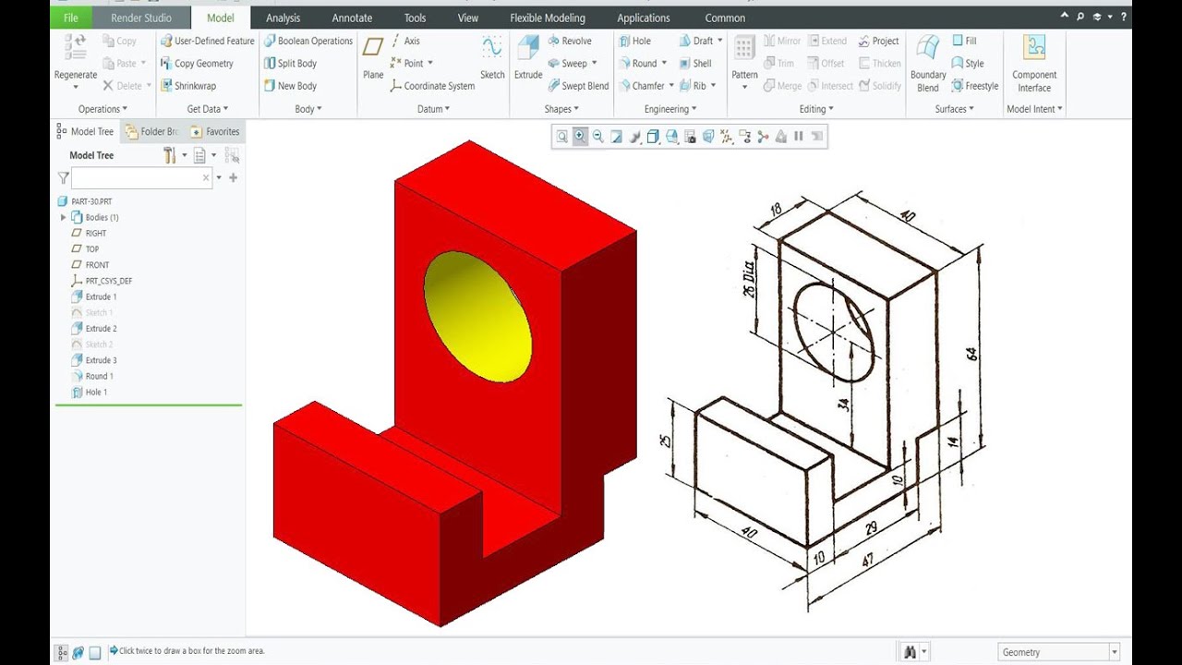
Task: Open the Flexible Modeling tab
Action: coord(548,18)
